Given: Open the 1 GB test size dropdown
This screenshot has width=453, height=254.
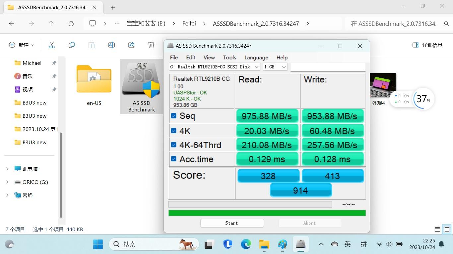Looking at the screenshot, I should pyautogui.click(x=275, y=67).
